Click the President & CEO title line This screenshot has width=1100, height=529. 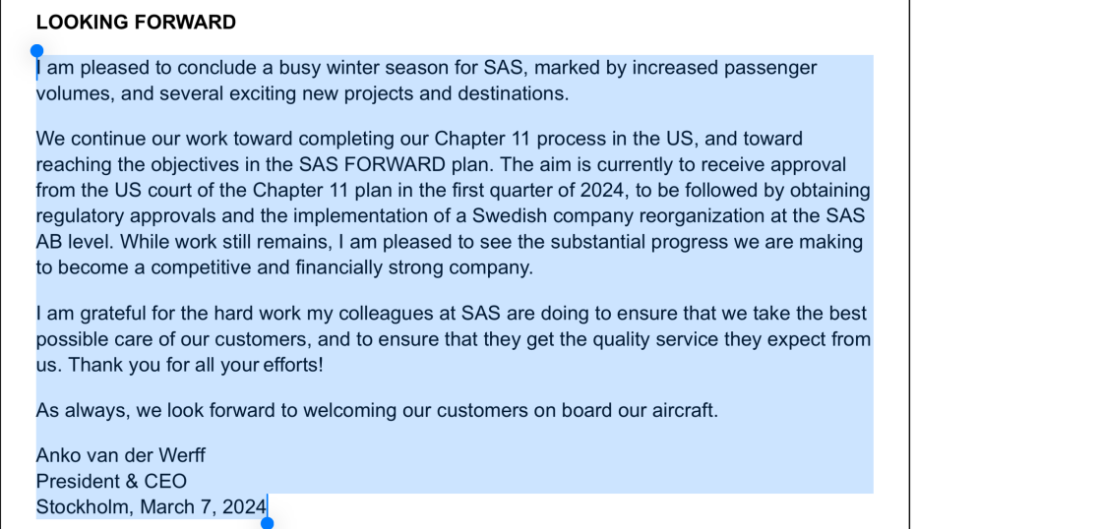[x=111, y=481]
